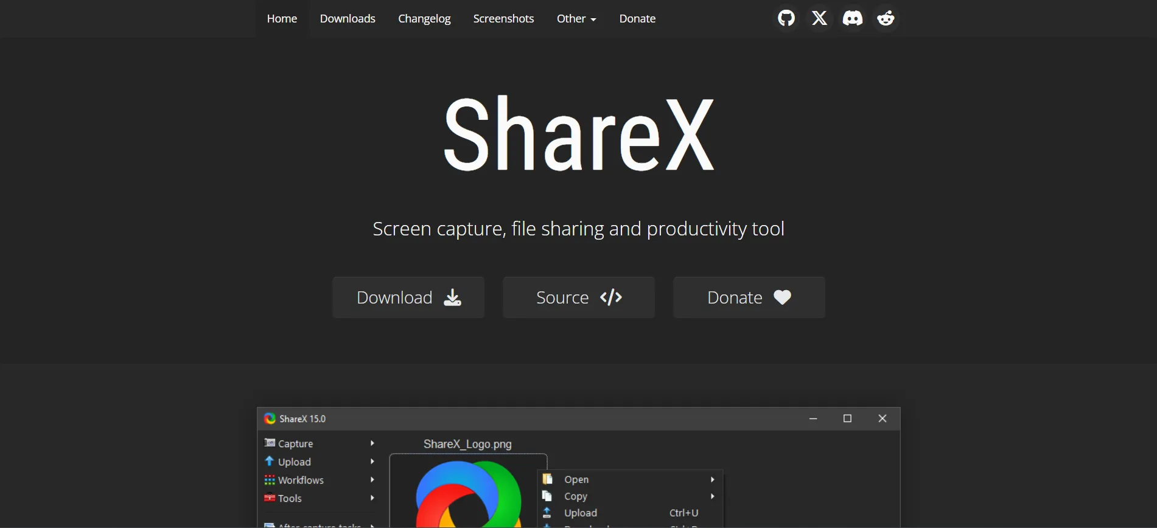Open the Discord server icon

click(852, 18)
